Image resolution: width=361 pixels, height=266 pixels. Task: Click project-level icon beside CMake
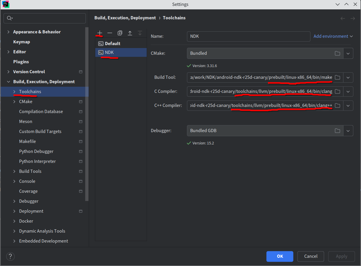tap(81, 102)
